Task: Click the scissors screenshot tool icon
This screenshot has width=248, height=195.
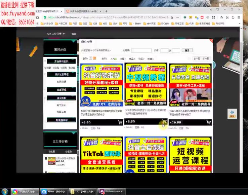Action: [227, 17]
